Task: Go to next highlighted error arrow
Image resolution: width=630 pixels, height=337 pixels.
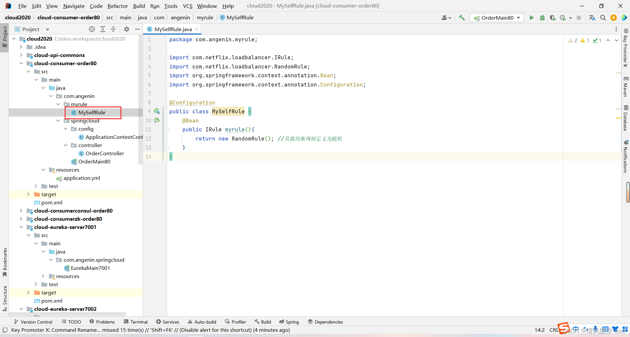Action: (x=616, y=40)
